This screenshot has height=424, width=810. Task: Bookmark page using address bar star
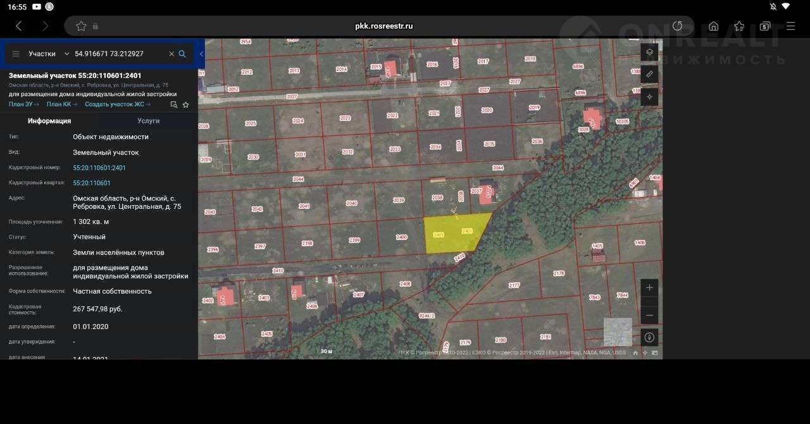coord(81,26)
